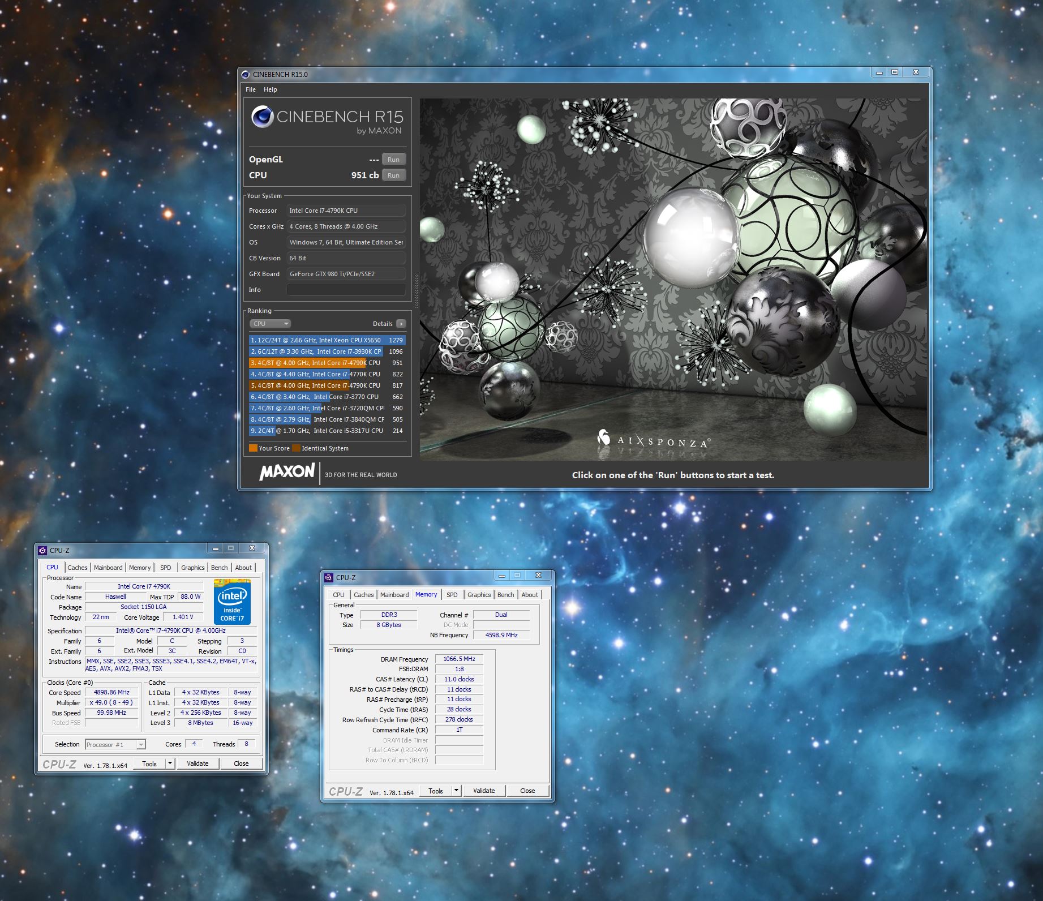Select ranking row i7-4770K score 822
This screenshot has height=901, width=1043.
(327, 374)
